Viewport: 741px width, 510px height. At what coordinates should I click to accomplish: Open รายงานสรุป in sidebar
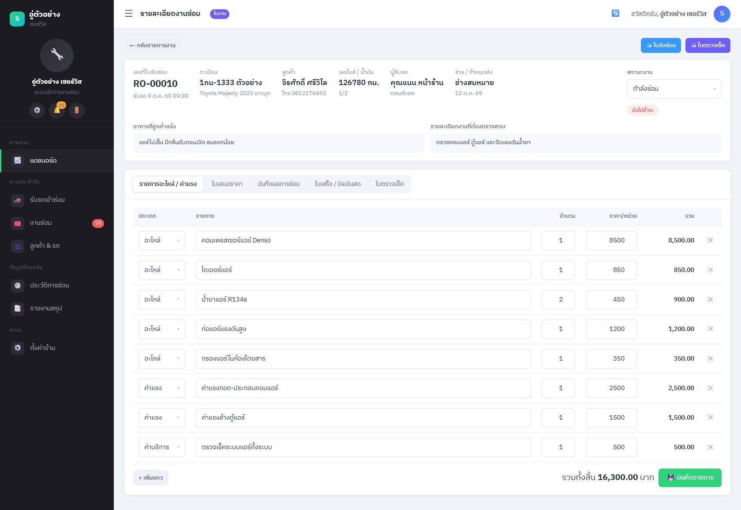(x=57, y=309)
